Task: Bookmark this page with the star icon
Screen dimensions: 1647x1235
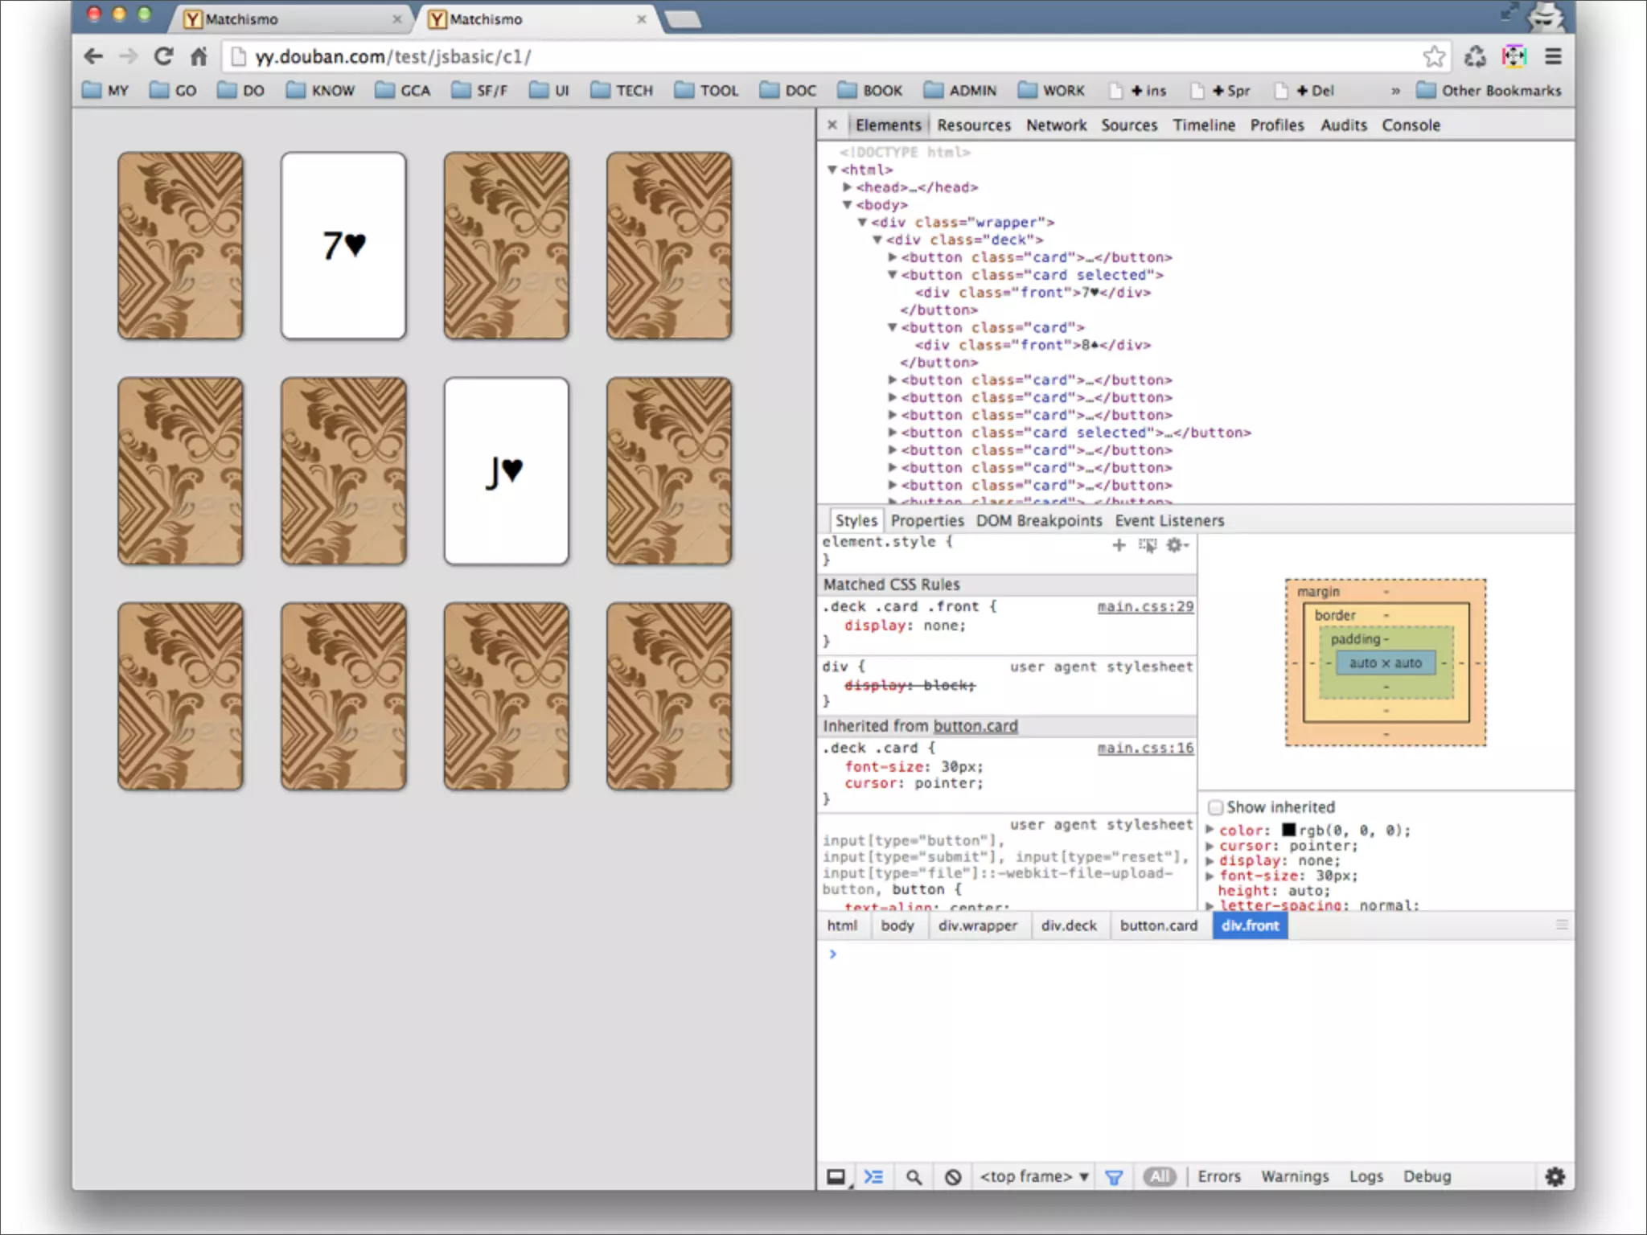Action: pos(1434,56)
